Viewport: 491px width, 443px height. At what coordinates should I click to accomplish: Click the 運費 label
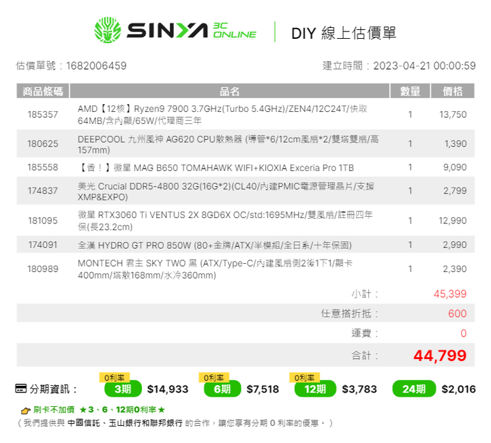[x=365, y=333]
